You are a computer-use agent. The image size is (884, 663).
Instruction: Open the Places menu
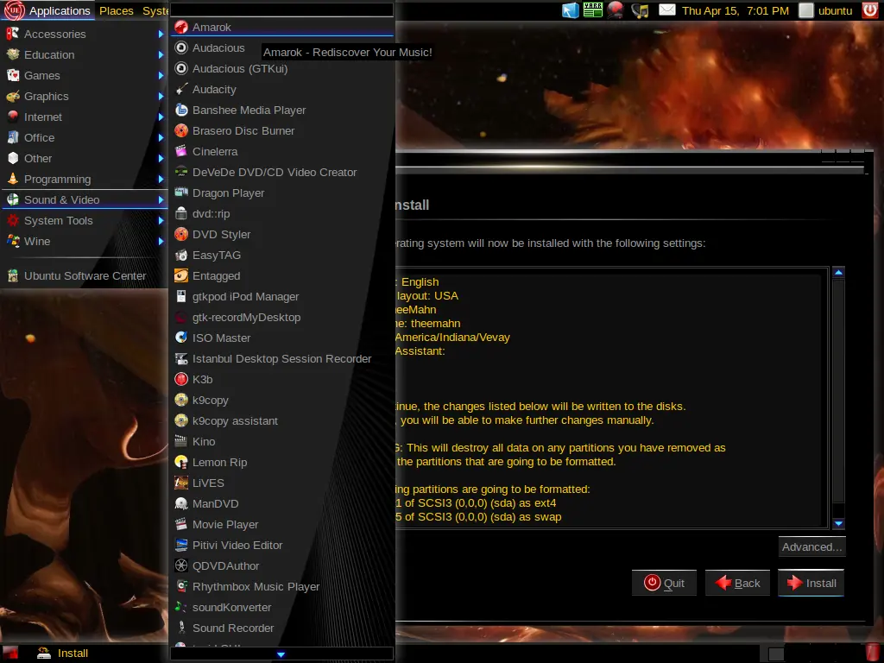(x=116, y=10)
